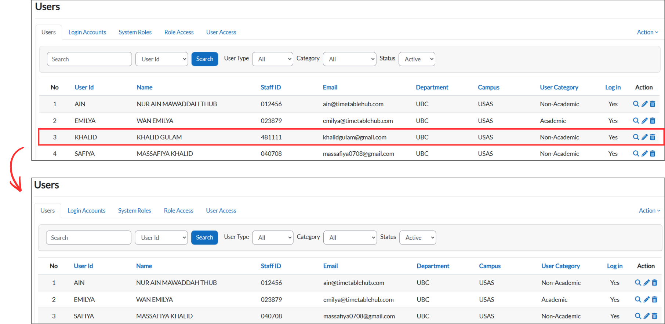Viewport: 665px width, 324px height.
Task: Open Status Active dropdown in upper panel
Action: tap(417, 59)
